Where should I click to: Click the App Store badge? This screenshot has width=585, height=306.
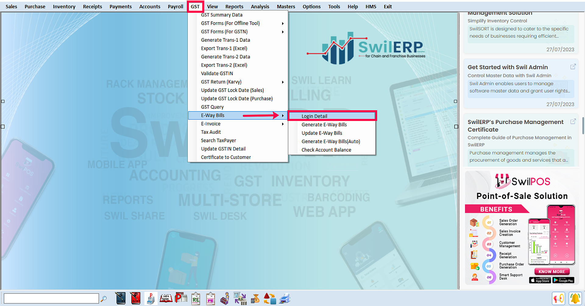[x=540, y=280]
